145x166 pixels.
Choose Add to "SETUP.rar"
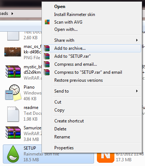92,56
